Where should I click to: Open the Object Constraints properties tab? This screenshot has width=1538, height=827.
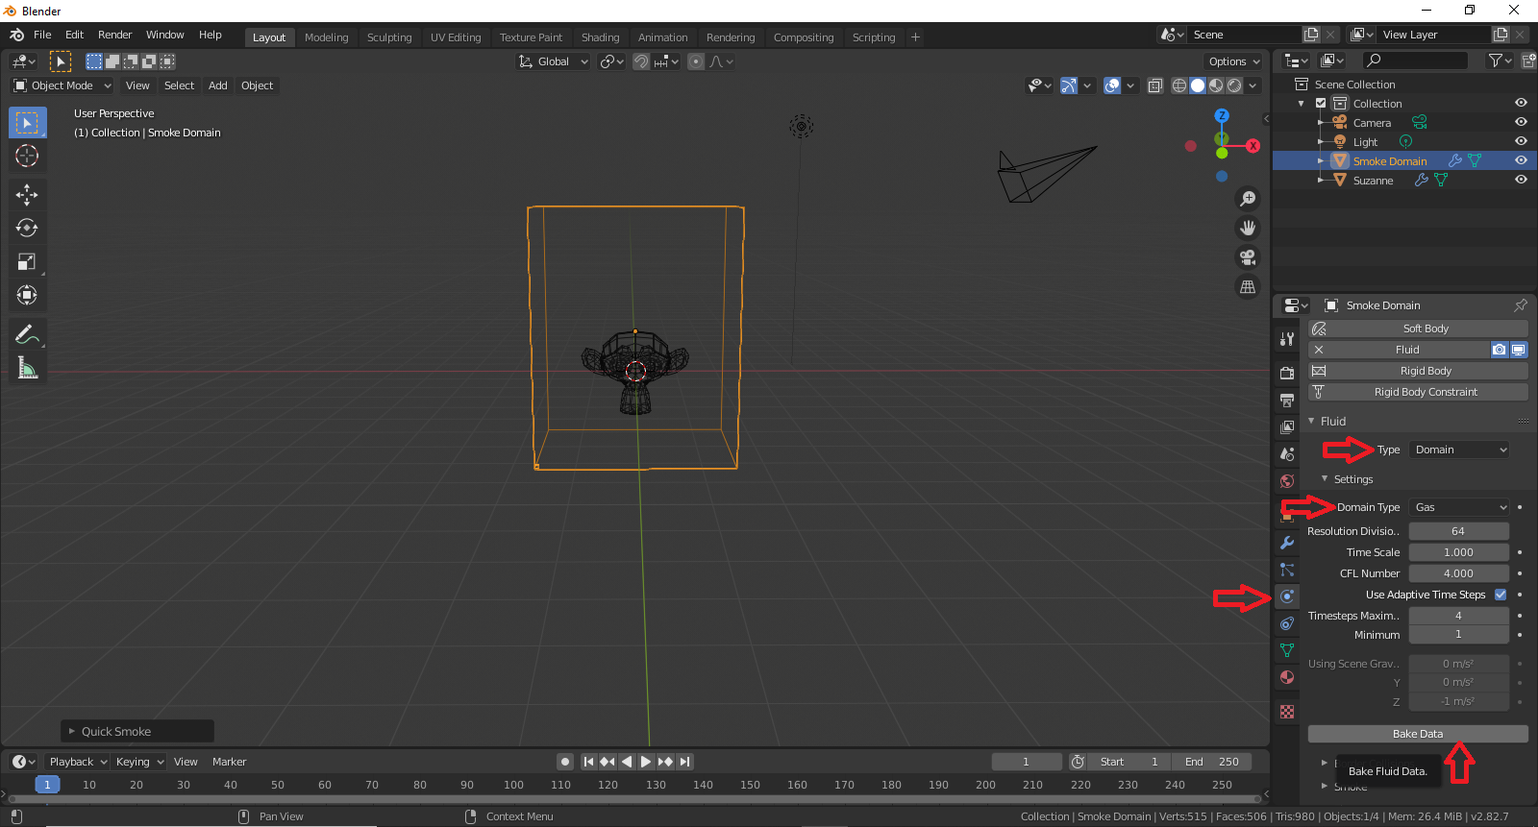pyautogui.click(x=1287, y=623)
